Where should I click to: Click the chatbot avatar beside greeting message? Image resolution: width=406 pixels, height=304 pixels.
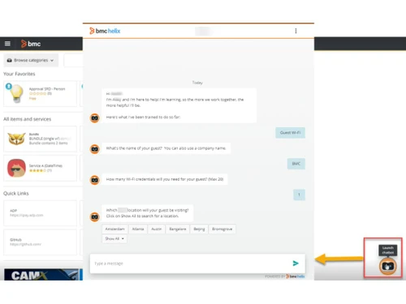tap(95, 118)
